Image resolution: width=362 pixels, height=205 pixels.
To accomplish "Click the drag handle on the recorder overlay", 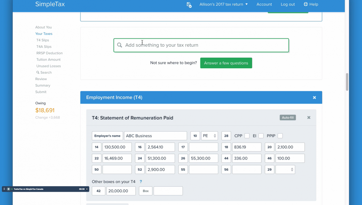I will 4,189.
